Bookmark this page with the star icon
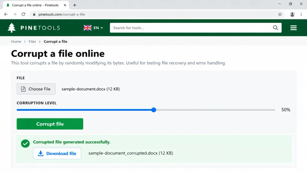307x173 pixels. tap(280, 14)
